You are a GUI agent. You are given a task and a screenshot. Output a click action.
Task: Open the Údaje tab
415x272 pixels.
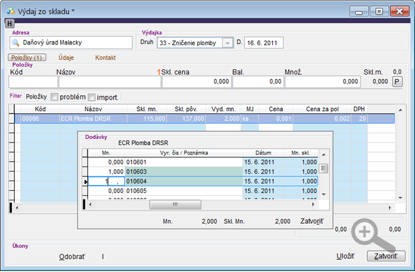(x=66, y=58)
